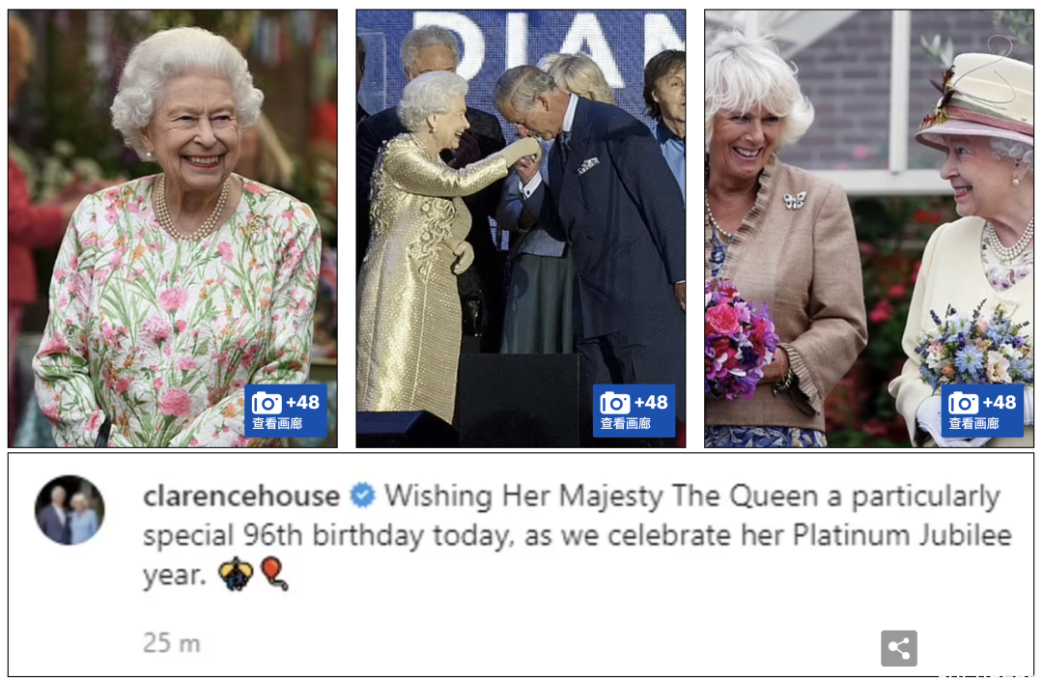Image resolution: width=1043 pixels, height=682 pixels.
Task: Open gallery from bouquet photo's camera icon
Action: pos(963,403)
